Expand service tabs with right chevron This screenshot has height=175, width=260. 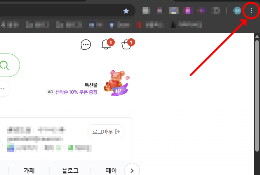(132, 171)
